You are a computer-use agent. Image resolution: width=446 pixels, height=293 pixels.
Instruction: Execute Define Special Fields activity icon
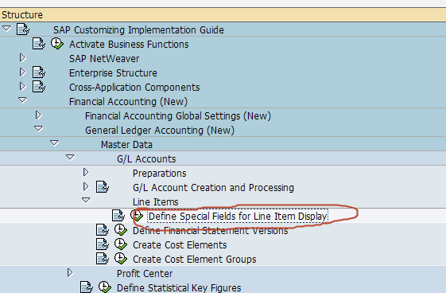tap(137, 216)
